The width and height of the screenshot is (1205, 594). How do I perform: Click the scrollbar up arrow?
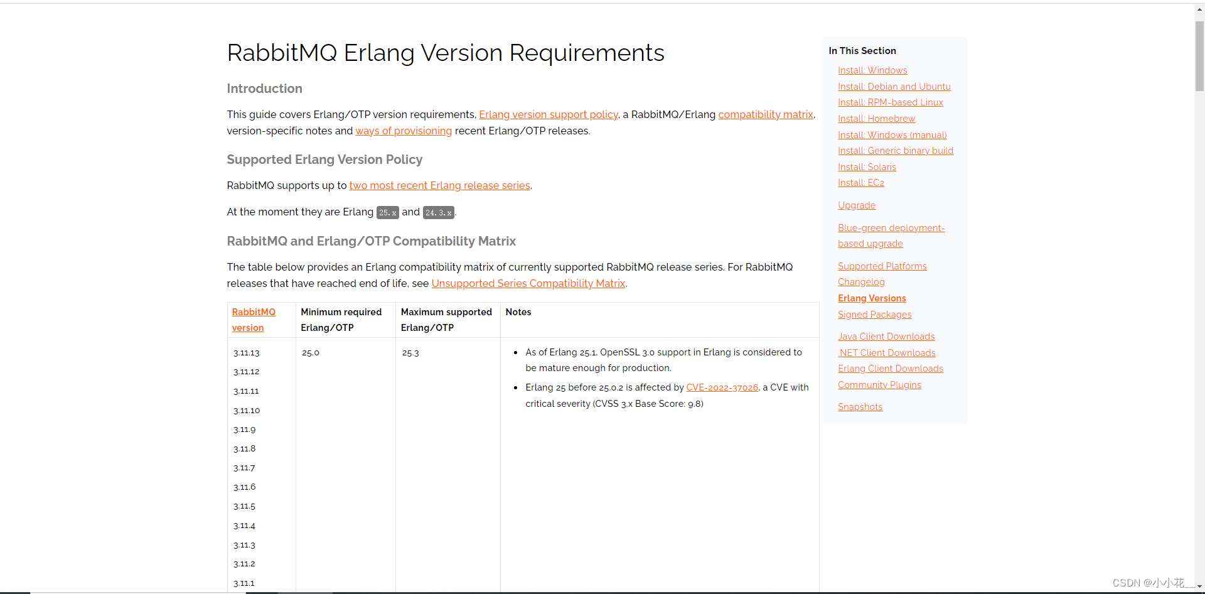1199,10
